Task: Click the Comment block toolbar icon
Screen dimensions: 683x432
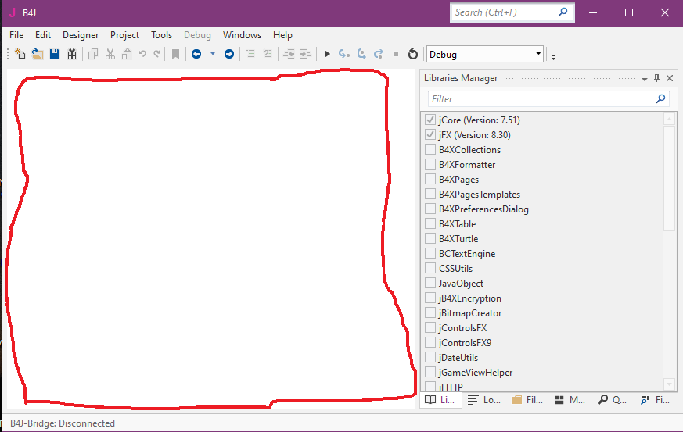Action: pos(250,54)
